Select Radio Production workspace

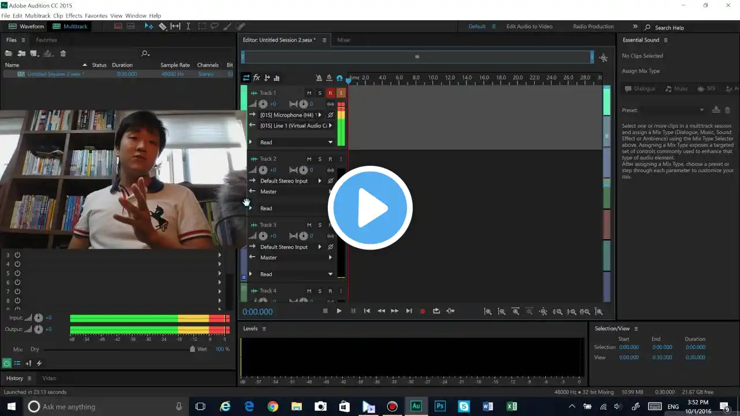click(x=593, y=27)
